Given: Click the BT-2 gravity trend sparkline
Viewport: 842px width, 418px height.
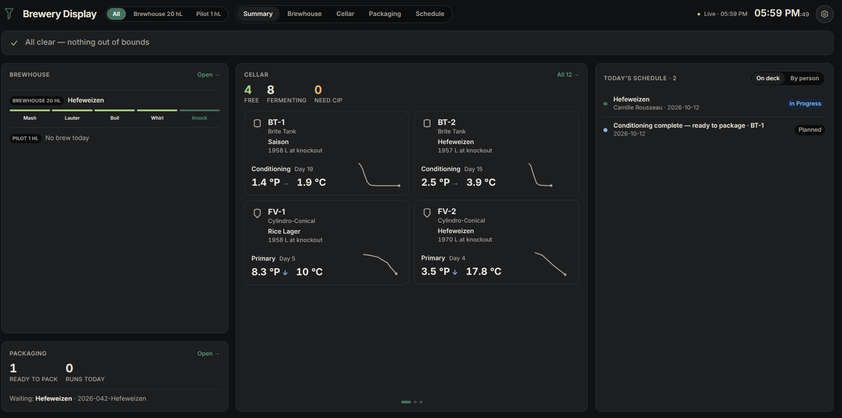Looking at the screenshot, I should (x=540, y=175).
